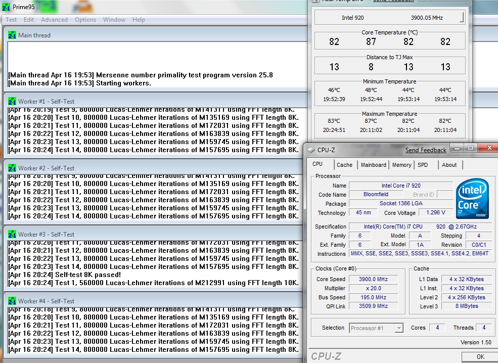Screen dimensions: 498x363
Task: Click the Send Feedback link in CPU-Z
Action: pos(426,150)
